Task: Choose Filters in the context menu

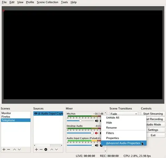Action: [x=124, y=133]
